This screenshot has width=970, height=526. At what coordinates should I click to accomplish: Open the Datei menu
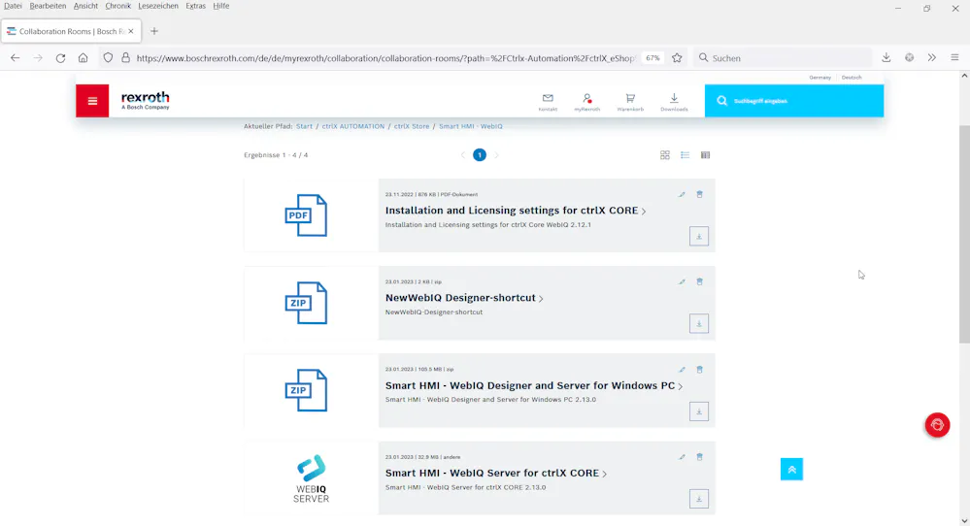click(13, 6)
